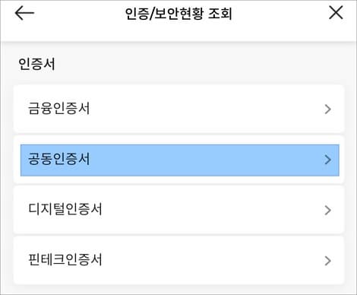Click the empty header space beside back arrow
This screenshot has height=295, width=357.
click(x=76, y=14)
